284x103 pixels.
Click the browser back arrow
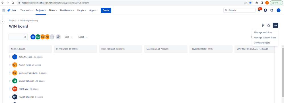[3, 3]
